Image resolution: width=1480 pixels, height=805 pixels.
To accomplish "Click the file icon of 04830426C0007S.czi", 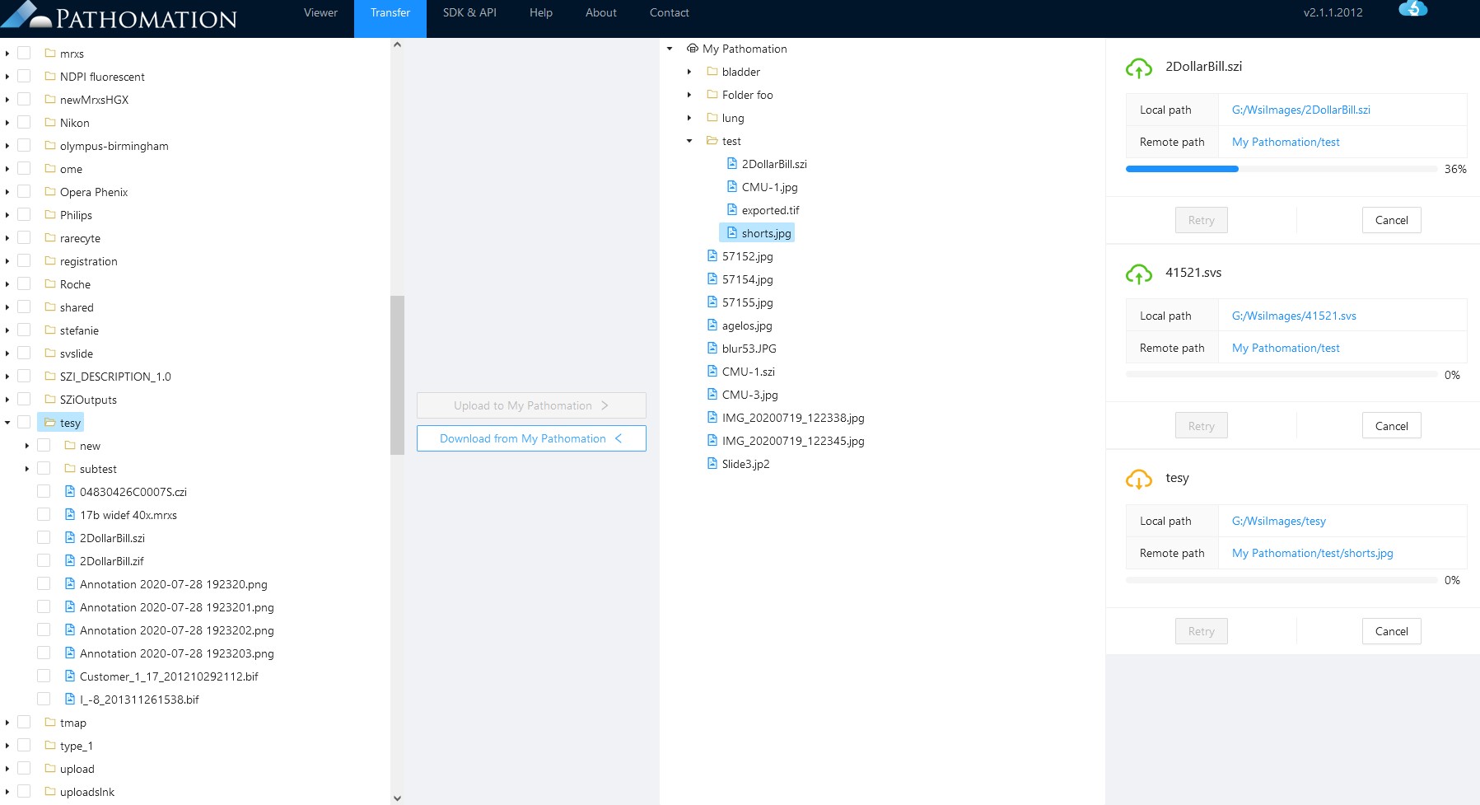I will tap(70, 492).
